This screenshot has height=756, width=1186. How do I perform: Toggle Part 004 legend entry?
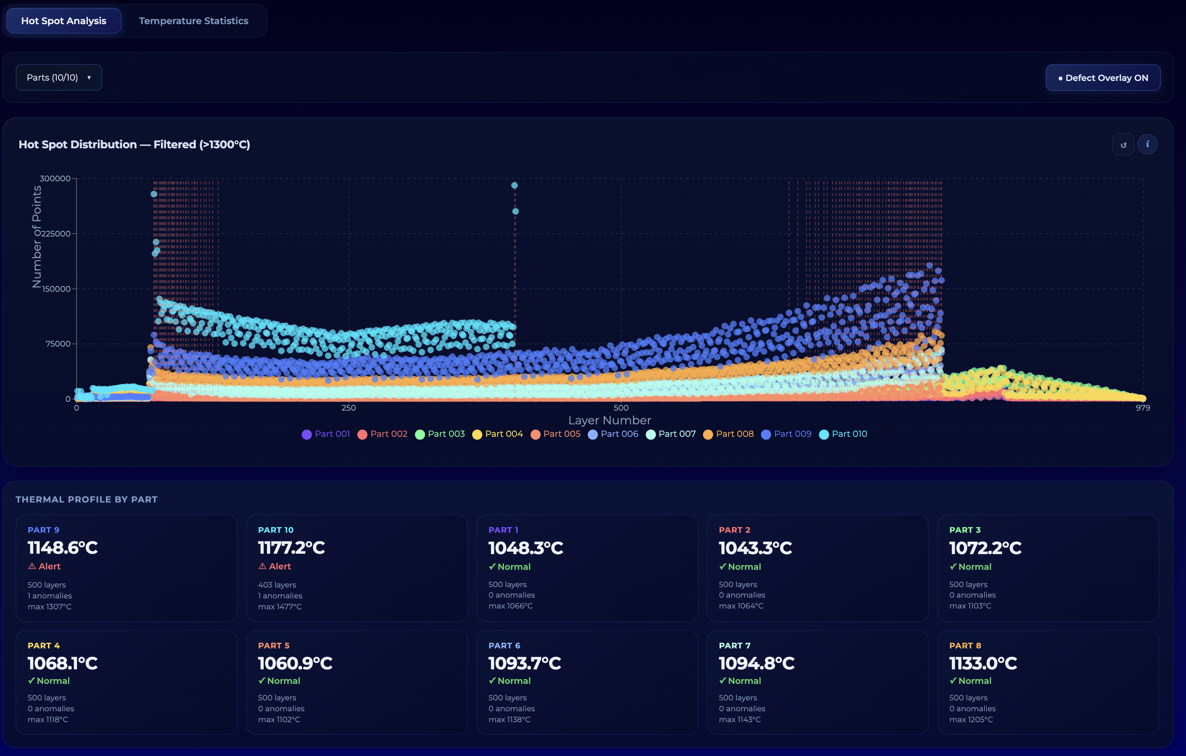[x=498, y=434]
